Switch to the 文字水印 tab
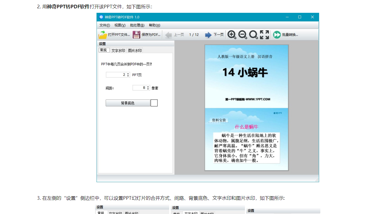This screenshot has width=380, height=214. click(118, 50)
